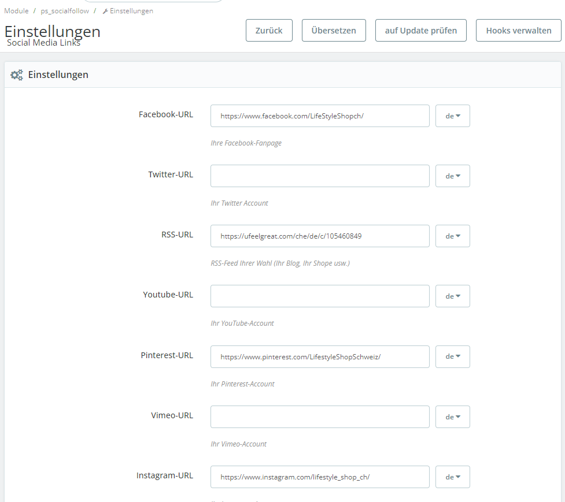Focus the Instagram-URL input field

click(x=320, y=477)
